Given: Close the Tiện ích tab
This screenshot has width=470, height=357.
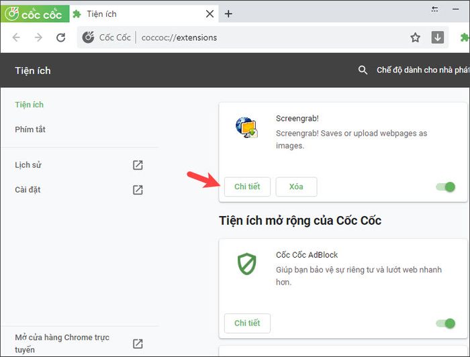Looking at the screenshot, I should (209, 14).
